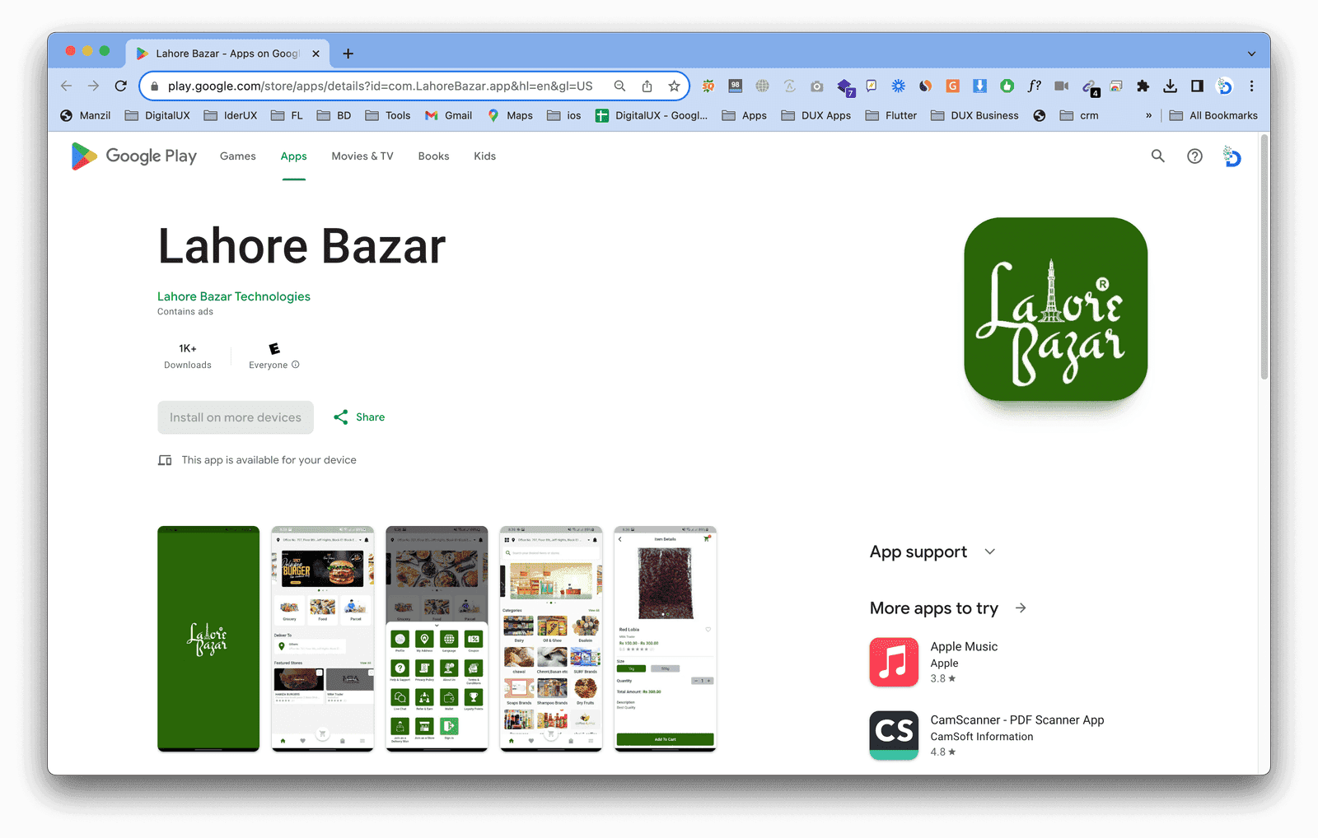1318x838 pixels.
Task: Open the Downloads arrow icon in toolbar
Action: click(1170, 86)
